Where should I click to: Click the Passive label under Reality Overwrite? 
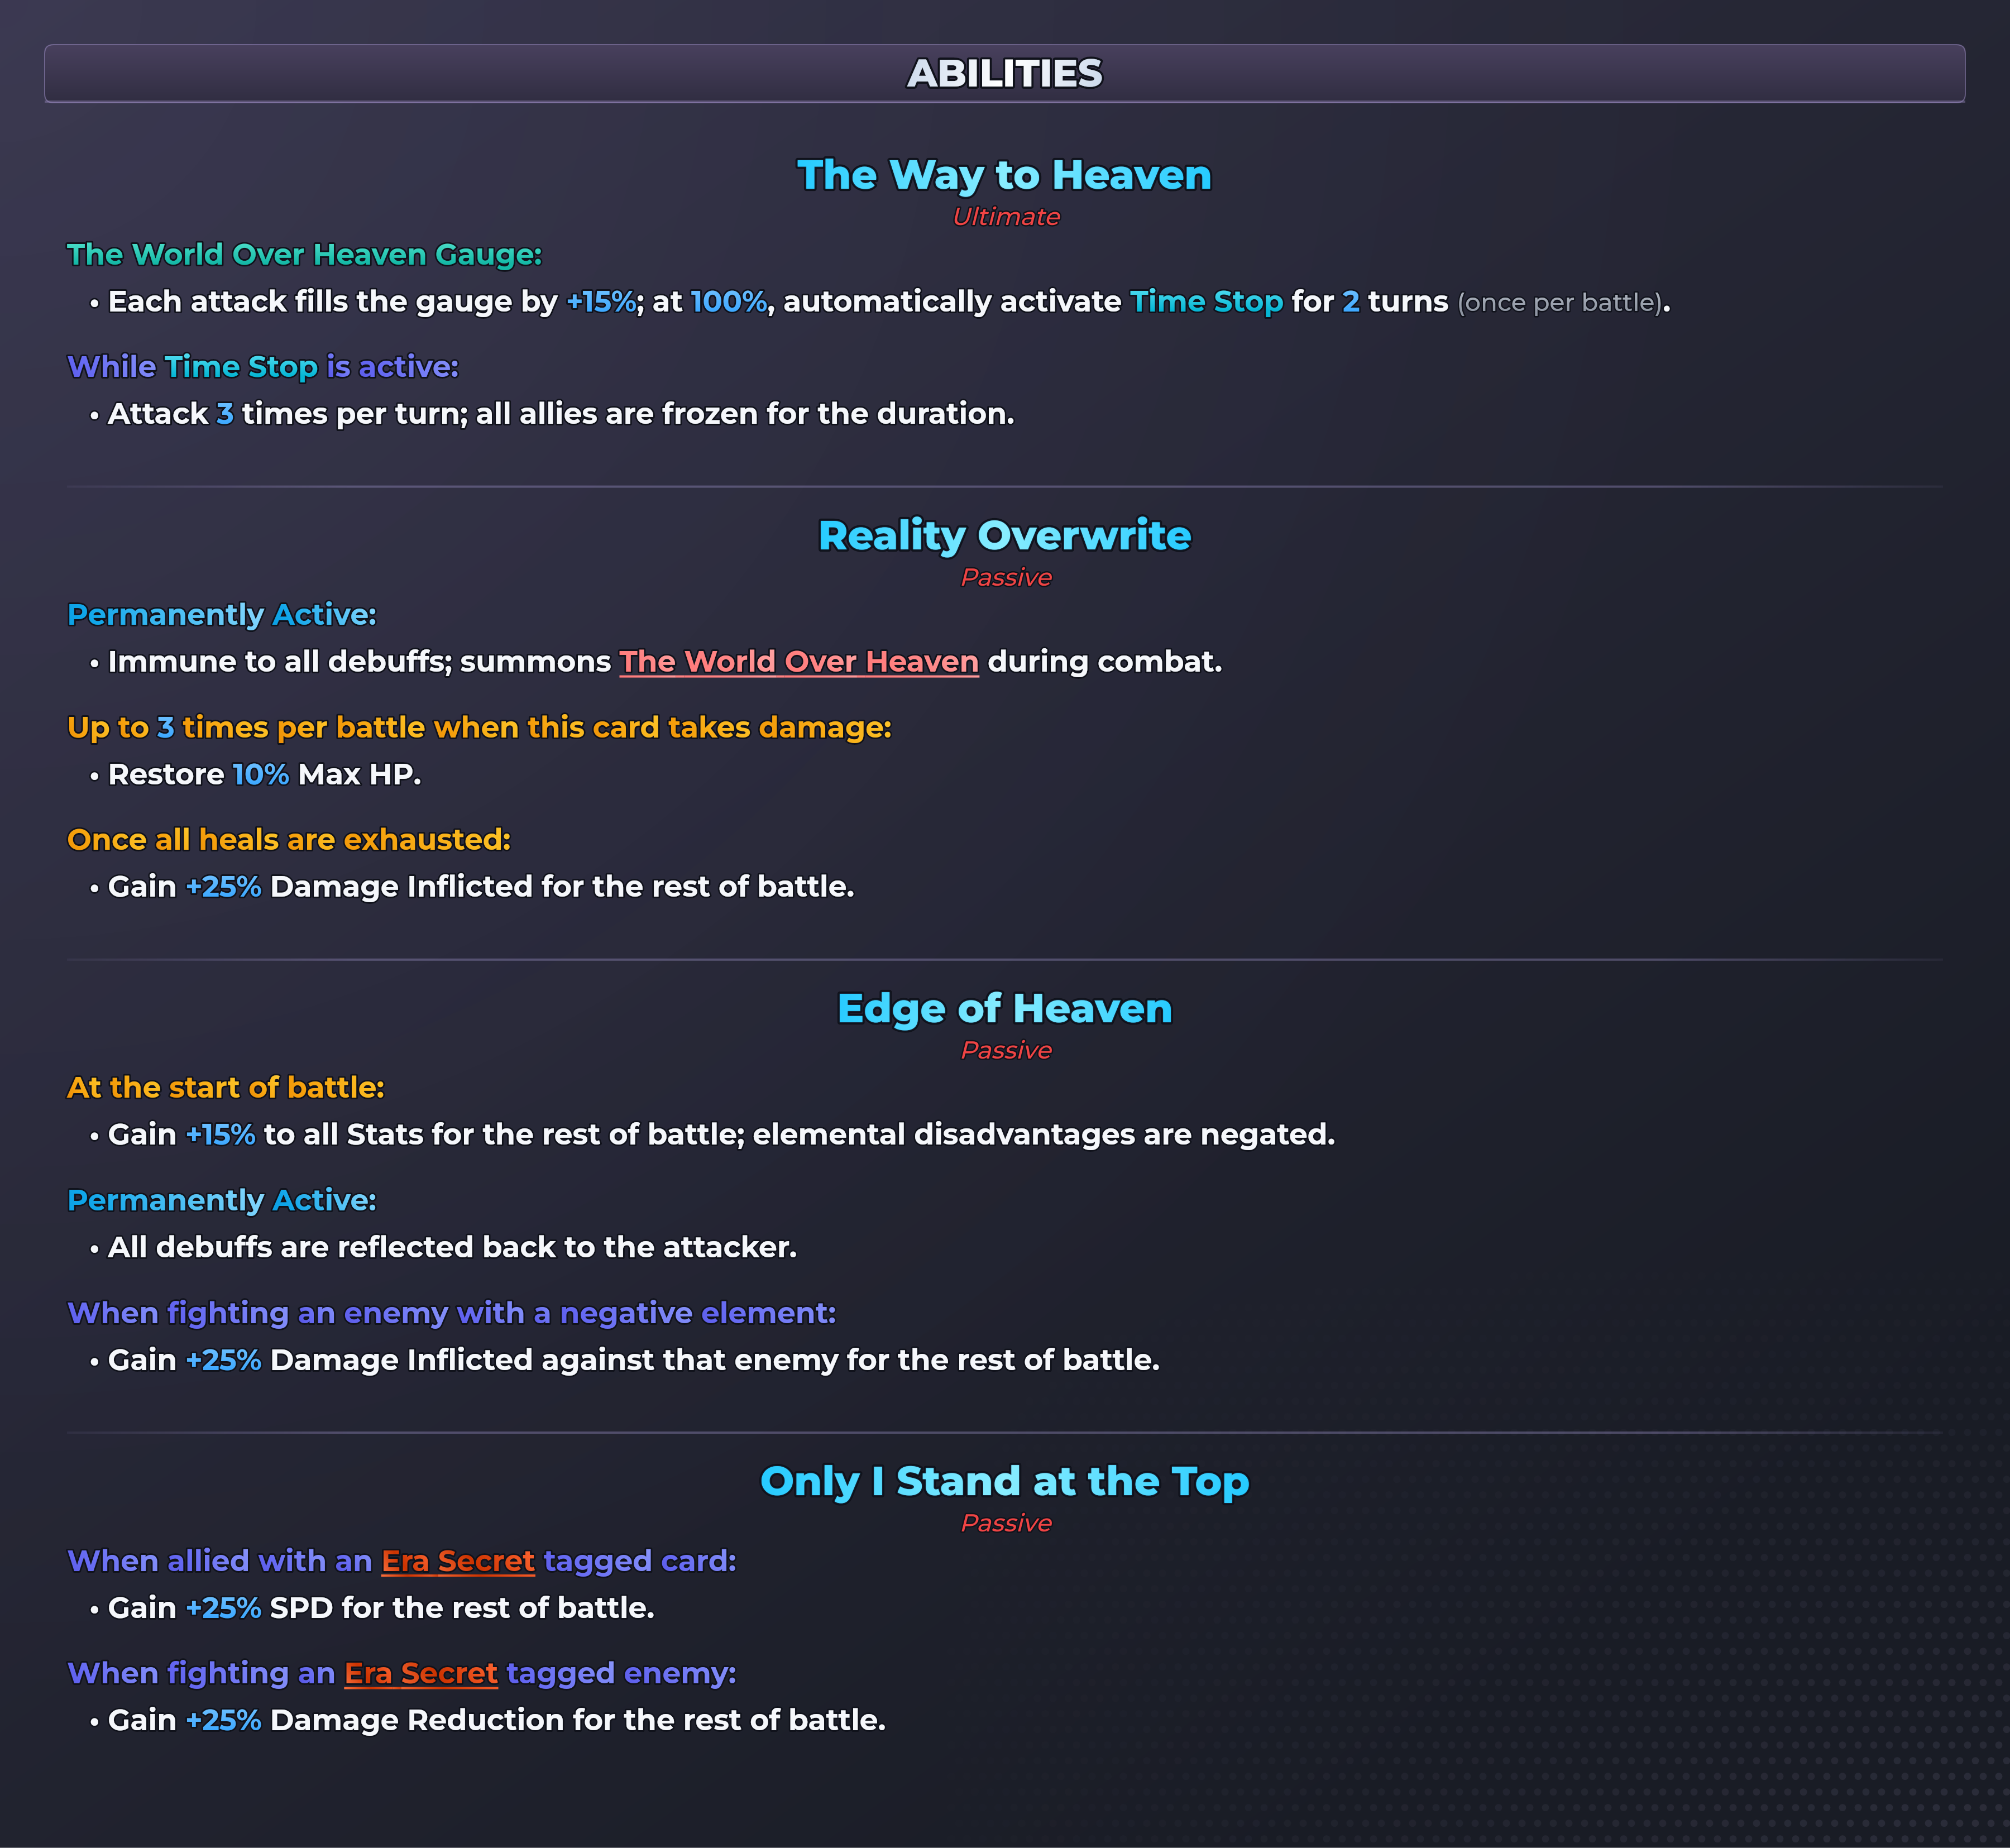(x=1006, y=578)
